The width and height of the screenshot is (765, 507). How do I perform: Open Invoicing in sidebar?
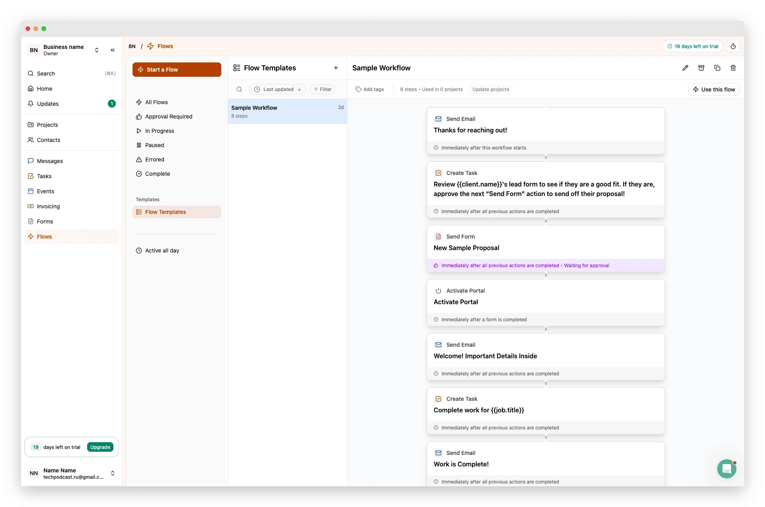72,206
